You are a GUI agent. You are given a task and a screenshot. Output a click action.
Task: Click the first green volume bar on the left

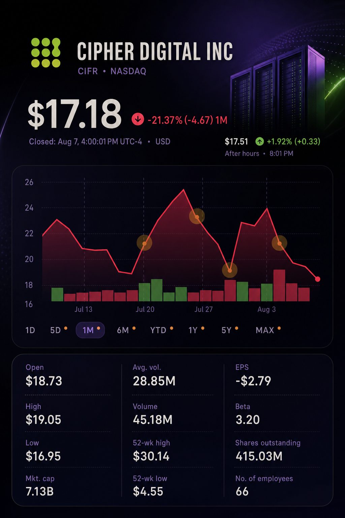click(57, 294)
